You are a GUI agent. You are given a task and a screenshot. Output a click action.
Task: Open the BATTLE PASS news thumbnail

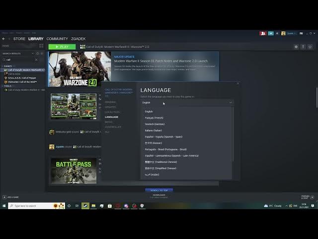click(x=74, y=171)
